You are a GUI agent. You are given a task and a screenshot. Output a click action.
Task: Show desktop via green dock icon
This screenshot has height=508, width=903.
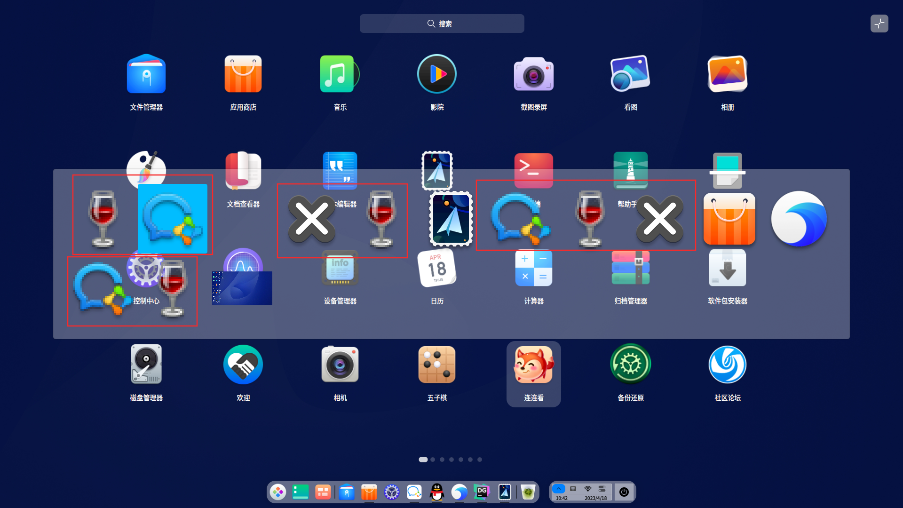coord(301,492)
